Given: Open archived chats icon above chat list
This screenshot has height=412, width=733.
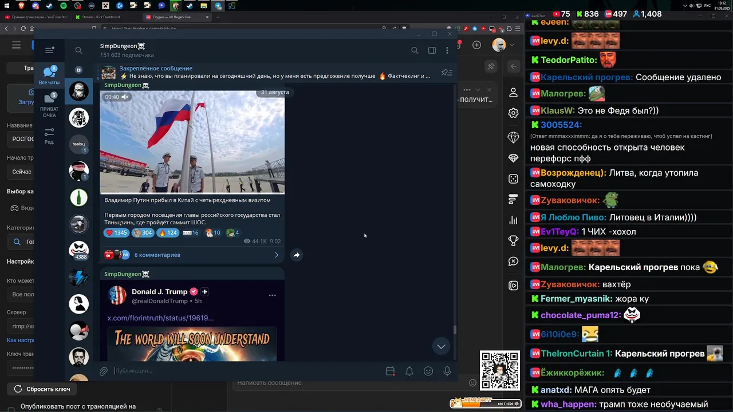Looking at the screenshot, I should click(78, 70).
